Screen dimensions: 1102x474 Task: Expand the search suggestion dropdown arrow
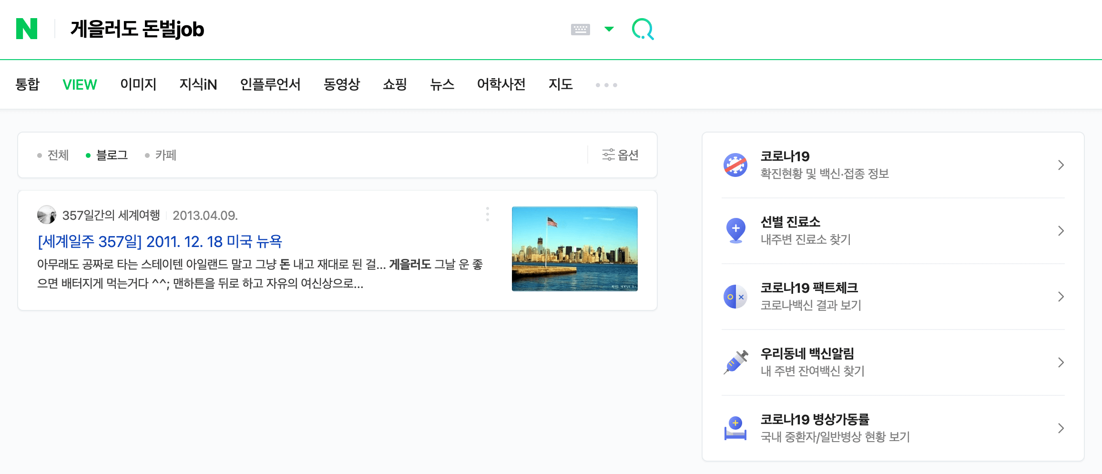[x=609, y=29]
